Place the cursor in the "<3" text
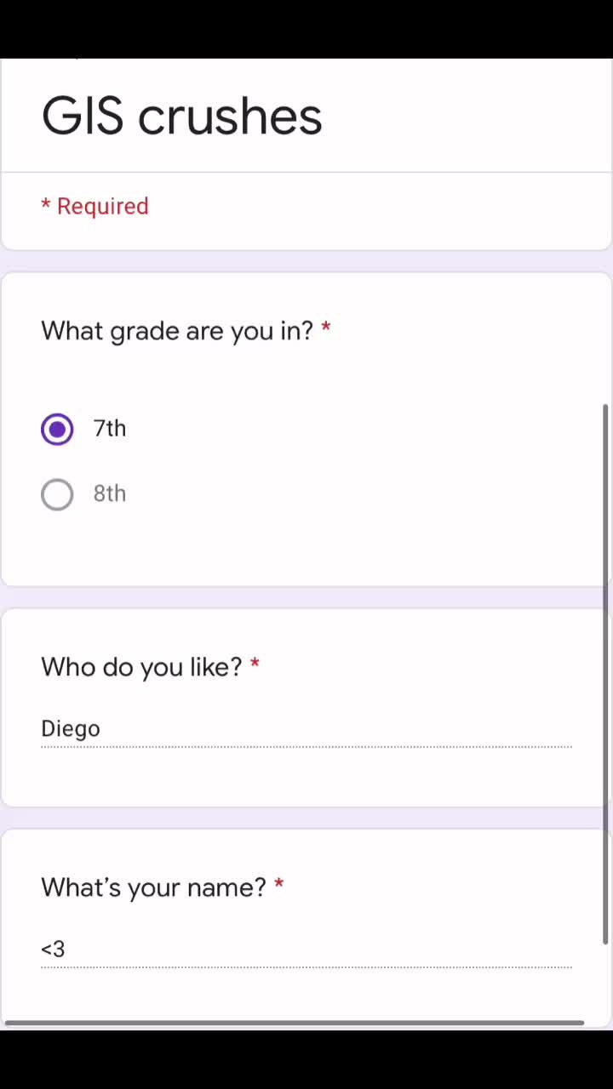Viewport: 613px width, 1089px height. (53, 949)
